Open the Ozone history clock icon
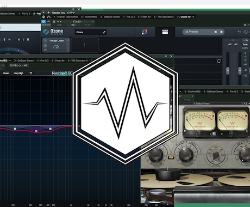 tap(246, 32)
